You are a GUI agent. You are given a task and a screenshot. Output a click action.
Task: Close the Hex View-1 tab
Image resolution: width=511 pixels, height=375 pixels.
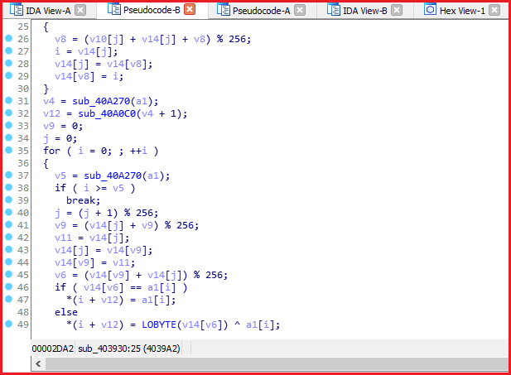(x=494, y=11)
